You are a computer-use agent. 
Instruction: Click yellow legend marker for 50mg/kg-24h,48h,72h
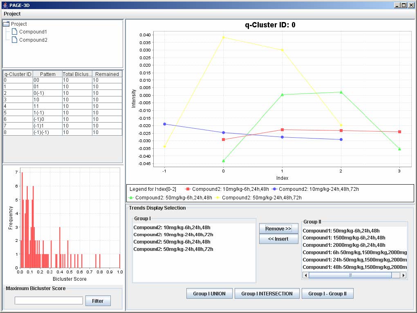[x=217, y=197]
